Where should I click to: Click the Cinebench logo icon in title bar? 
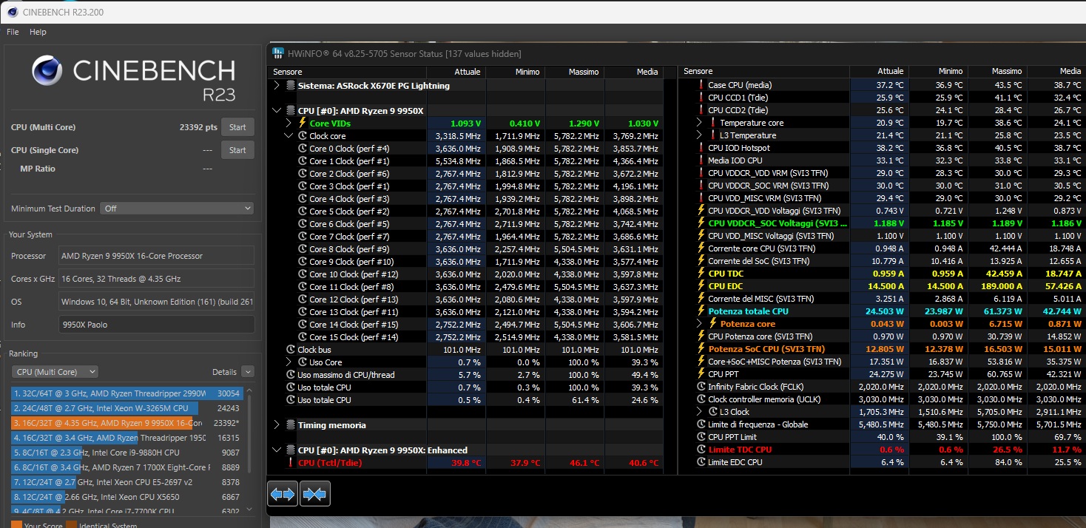12,12
